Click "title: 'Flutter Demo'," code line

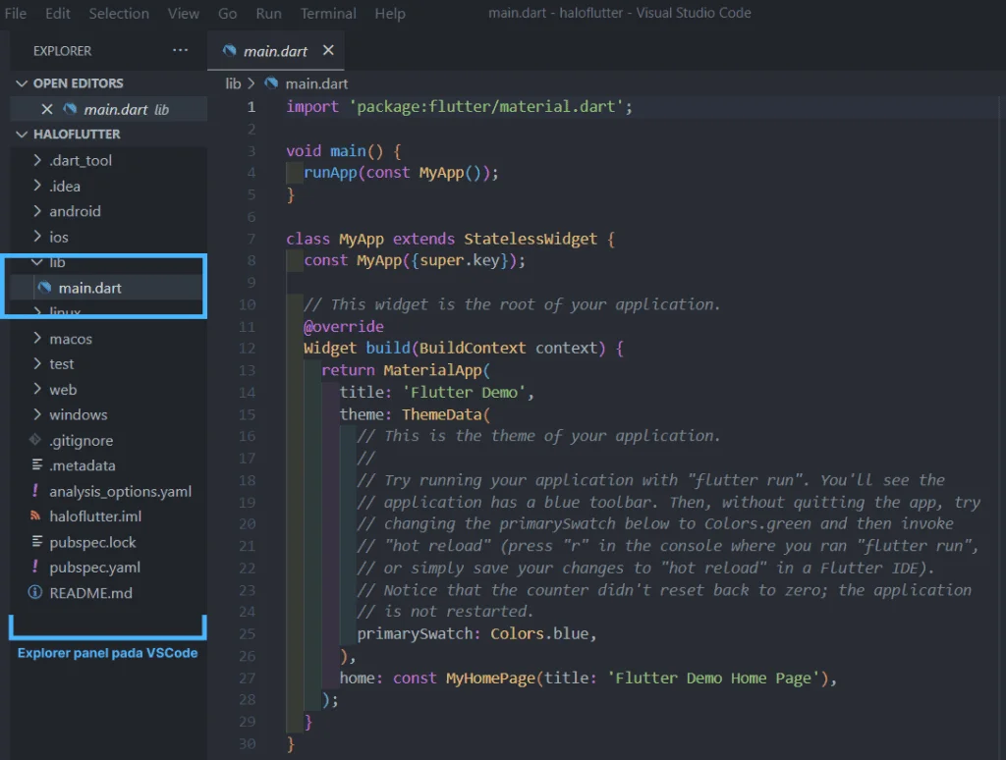click(x=437, y=392)
